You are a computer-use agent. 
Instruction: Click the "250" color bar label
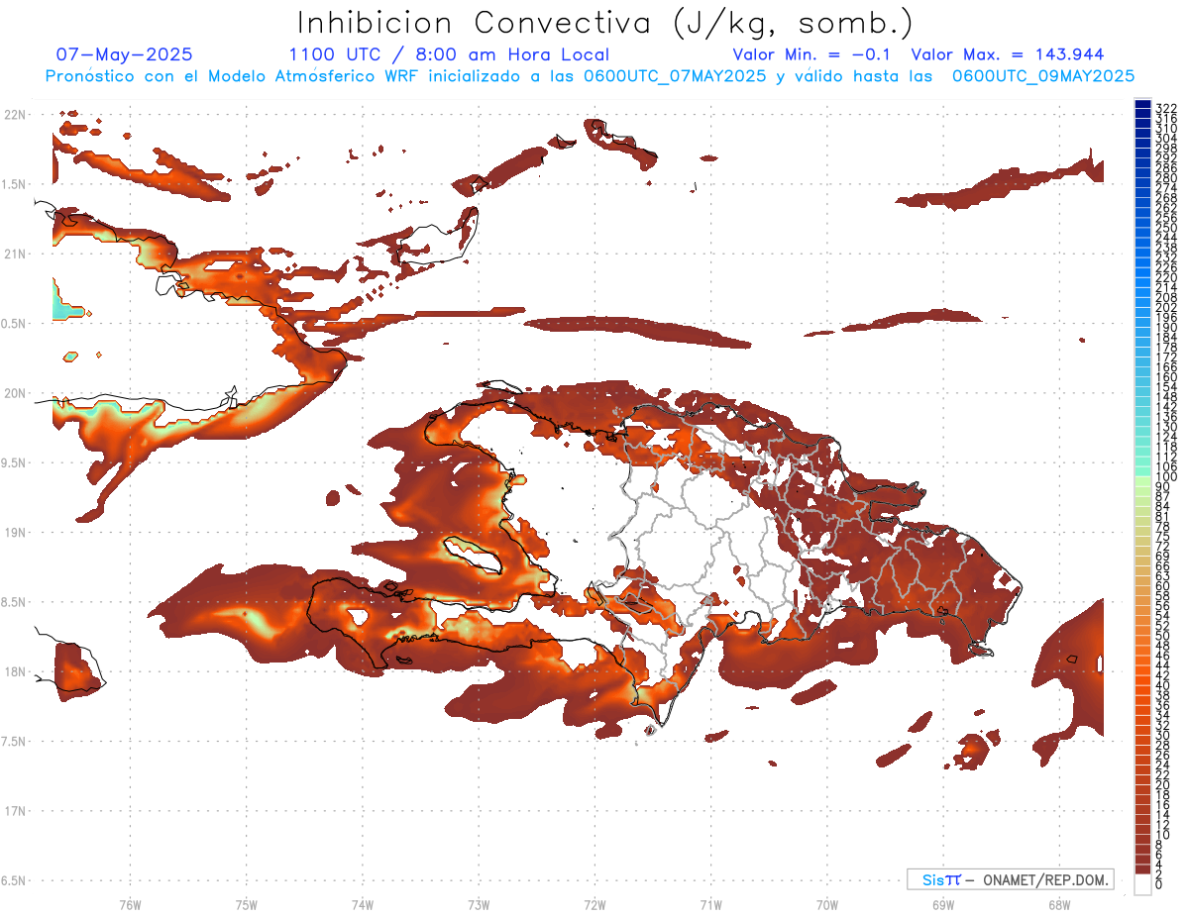point(1165,229)
